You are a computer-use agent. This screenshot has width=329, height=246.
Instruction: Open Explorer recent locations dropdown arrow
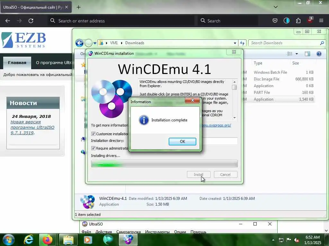pos(95,43)
